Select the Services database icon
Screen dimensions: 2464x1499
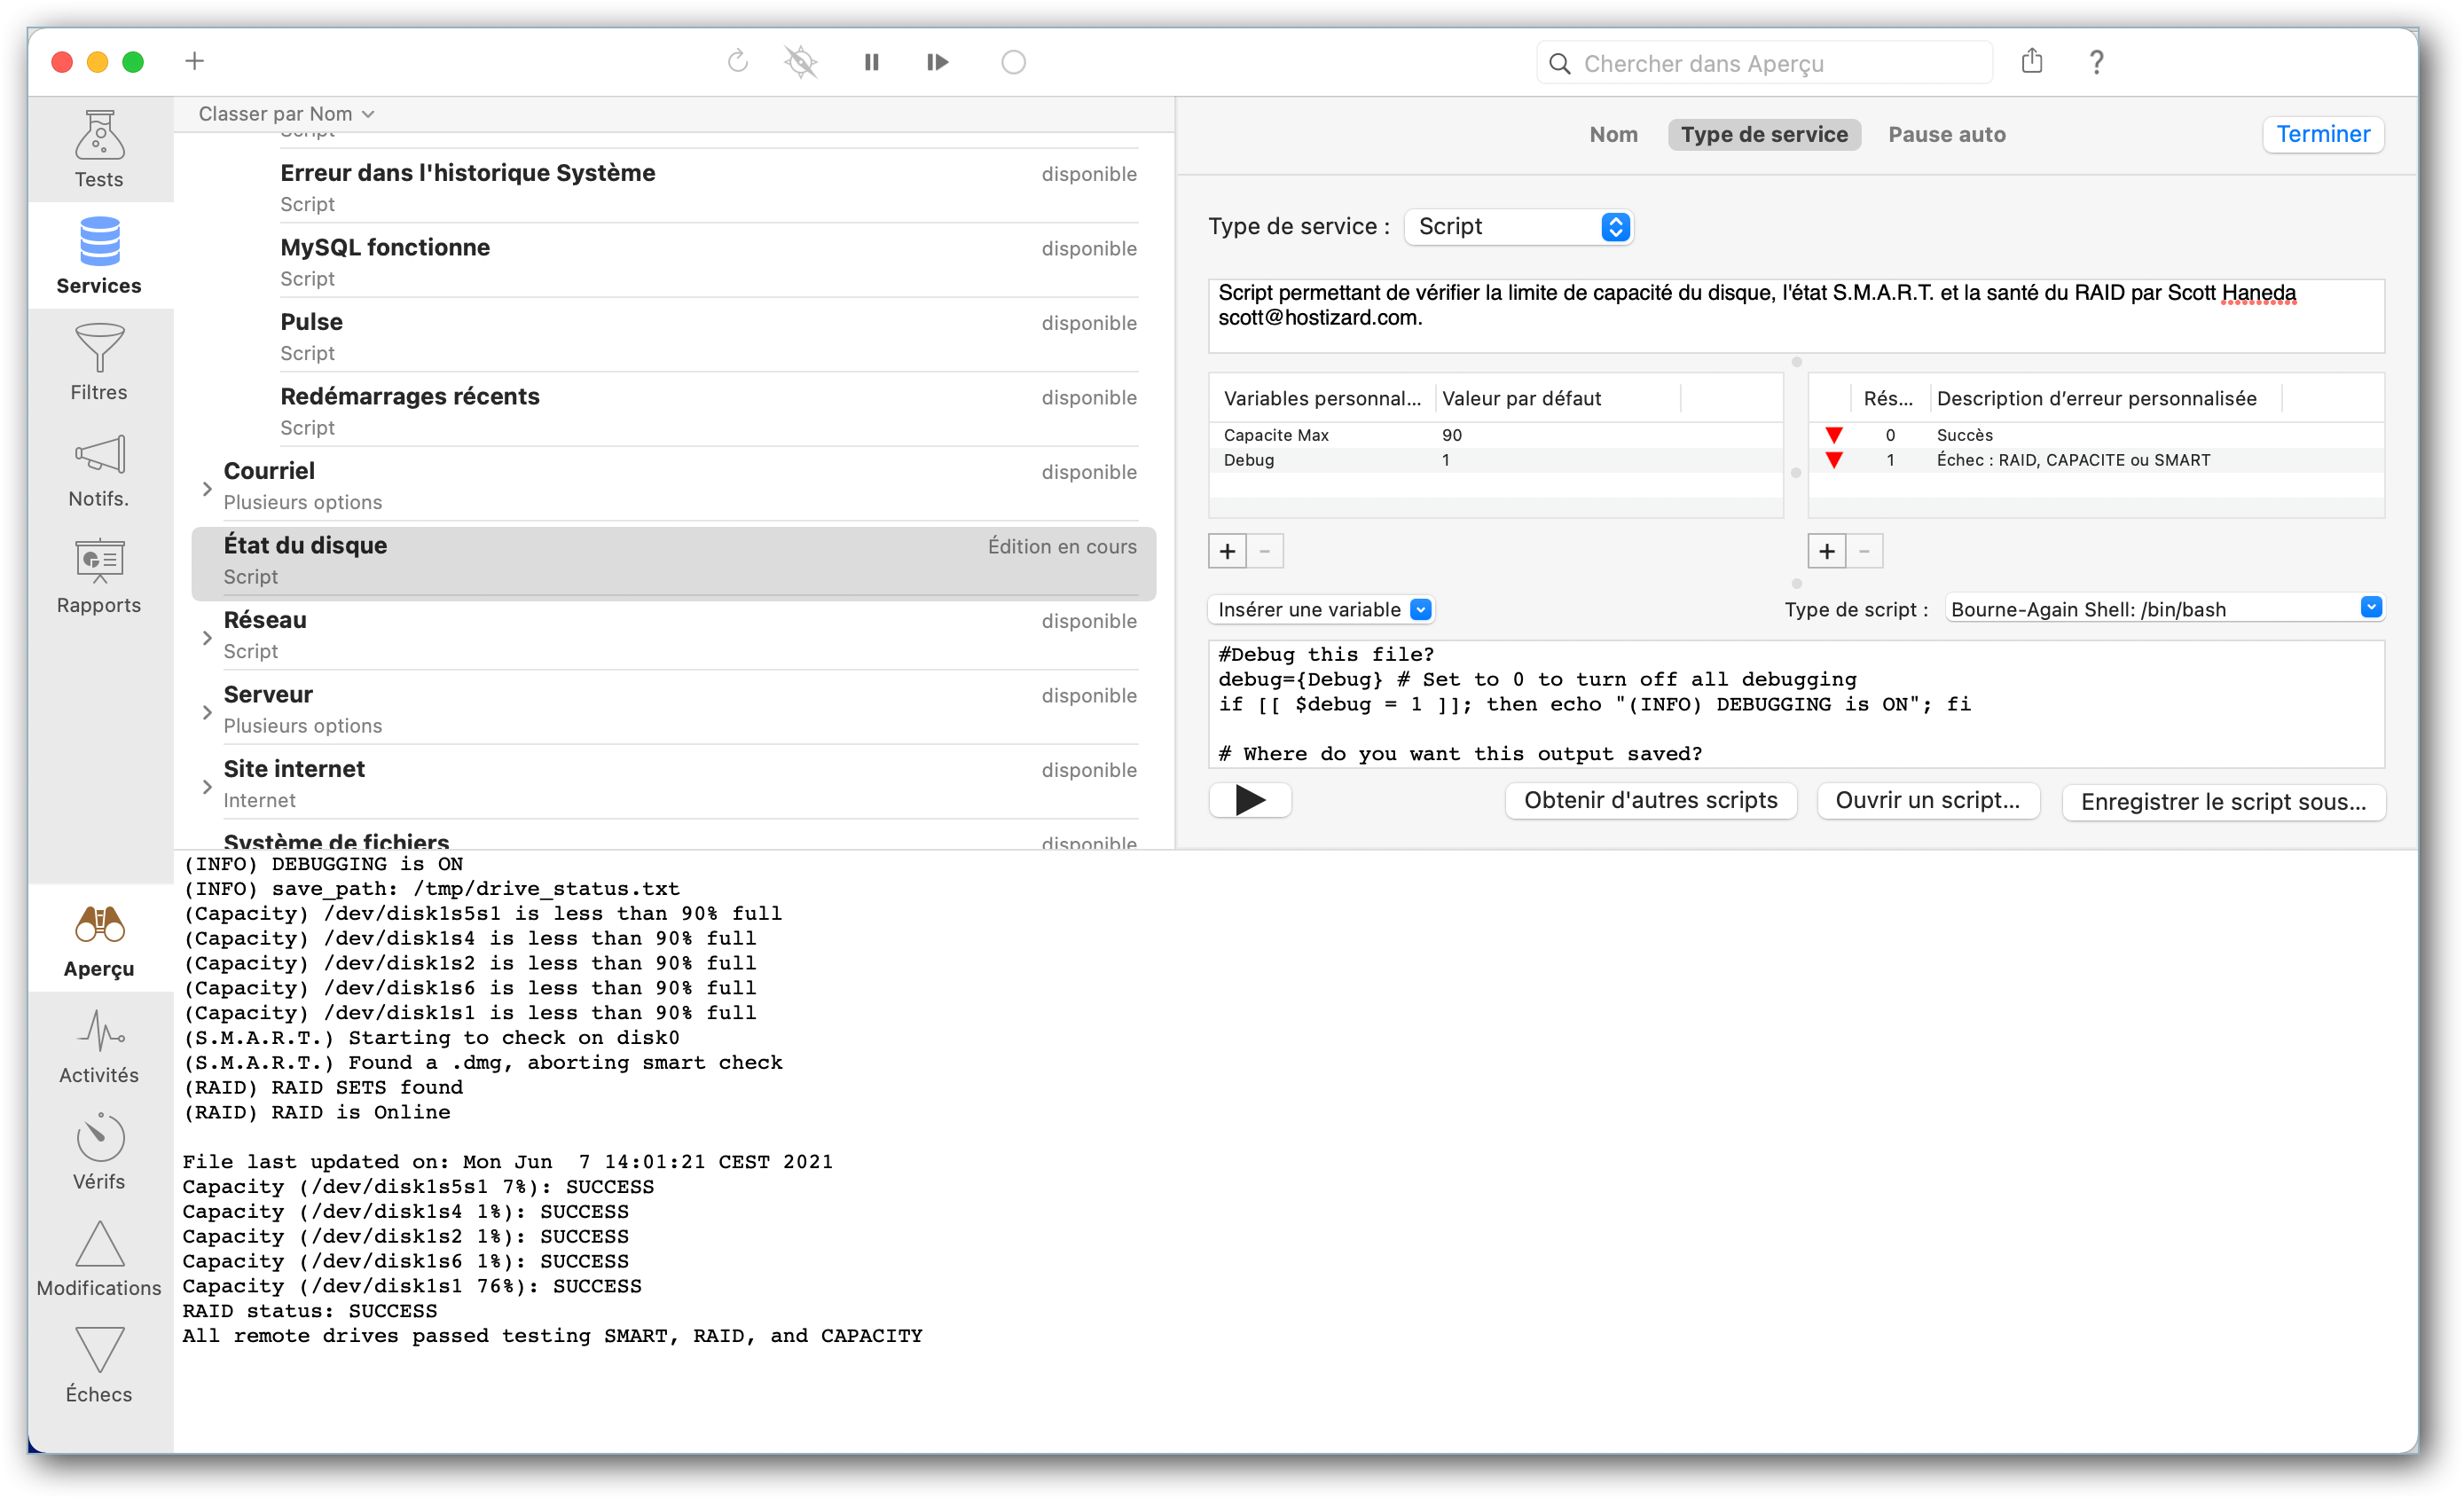[99, 242]
